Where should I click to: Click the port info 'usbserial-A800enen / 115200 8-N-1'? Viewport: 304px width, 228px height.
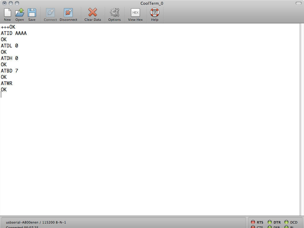tap(36, 222)
